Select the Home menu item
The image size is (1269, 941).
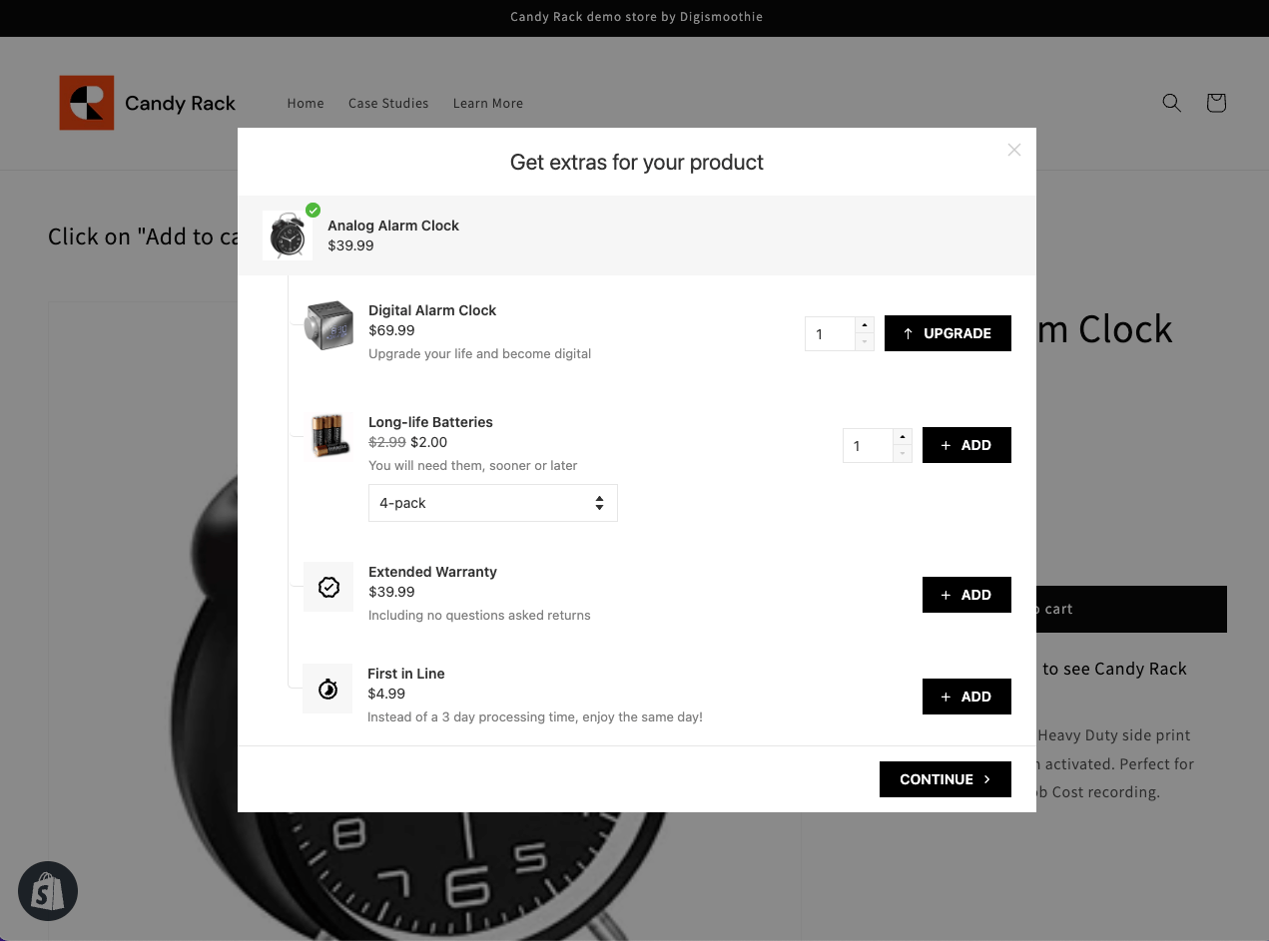(x=306, y=103)
